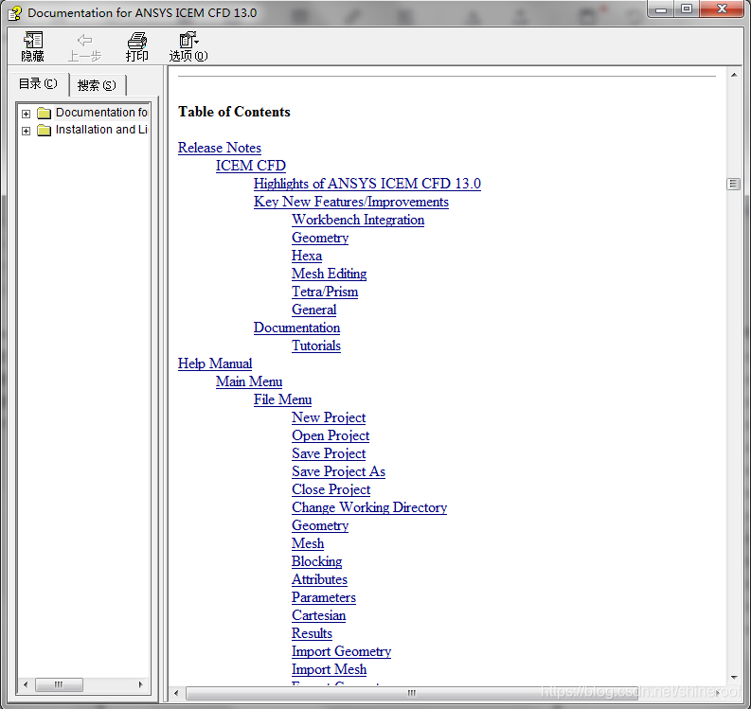The height and width of the screenshot is (709, 751).
Task: Select the Installation and Licensing folder icon
Action: [44, 130]
